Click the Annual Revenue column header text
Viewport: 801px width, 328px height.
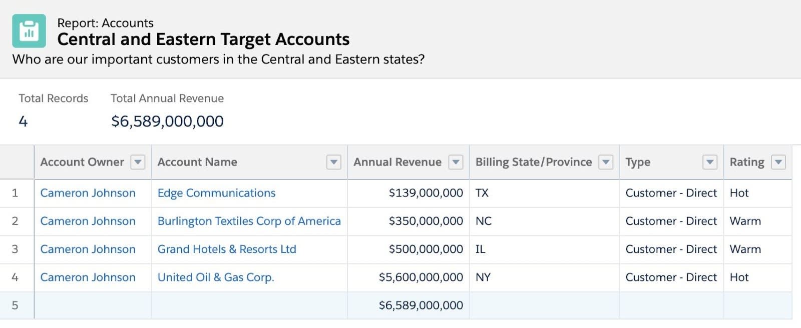[x=397, y=162]
